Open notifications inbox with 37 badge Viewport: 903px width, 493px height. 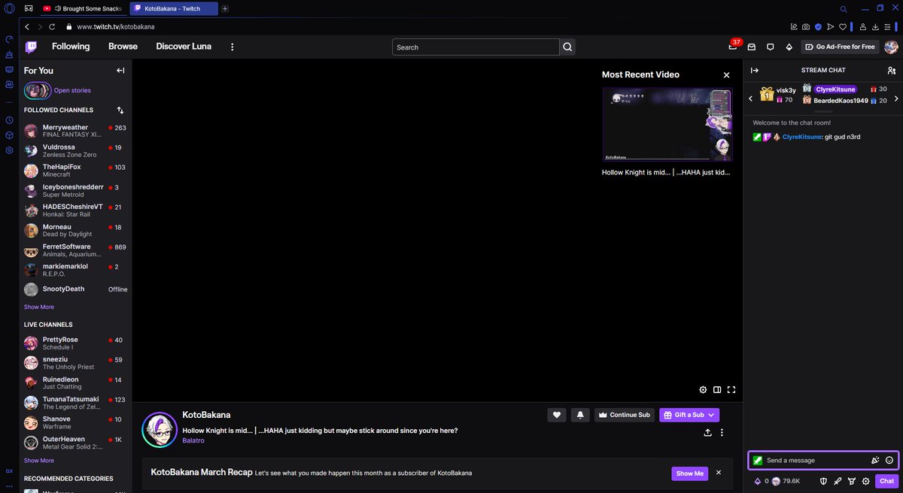tap(733, 47)
